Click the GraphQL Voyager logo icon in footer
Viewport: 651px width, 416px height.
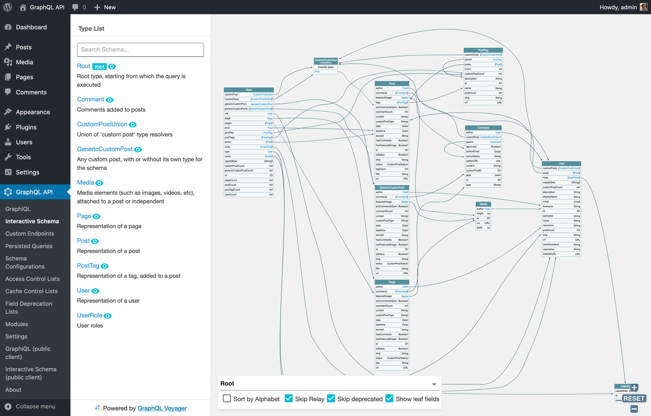tap(98, 408)
